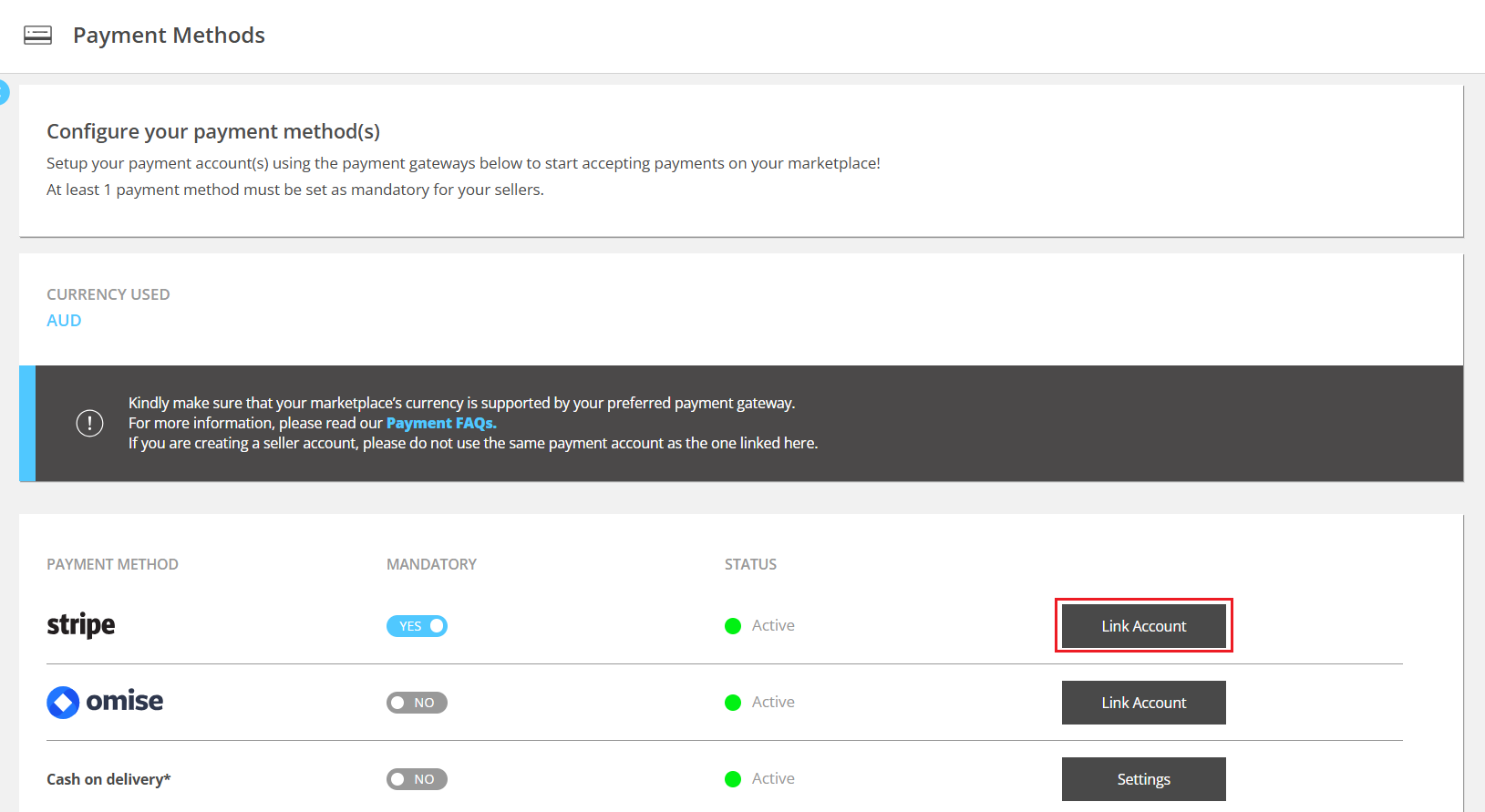Screen dimensions: 1485x812
Task: Click the STATUS column header
Action: tap(750, 564)
